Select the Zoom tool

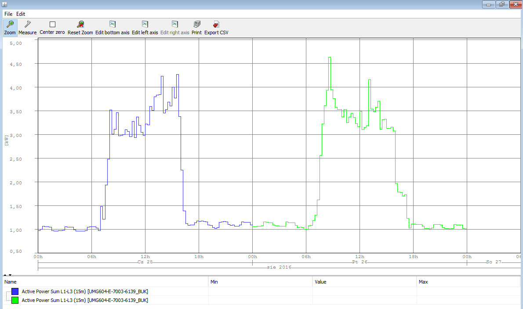pyautogui.click(x=10, y=28)
